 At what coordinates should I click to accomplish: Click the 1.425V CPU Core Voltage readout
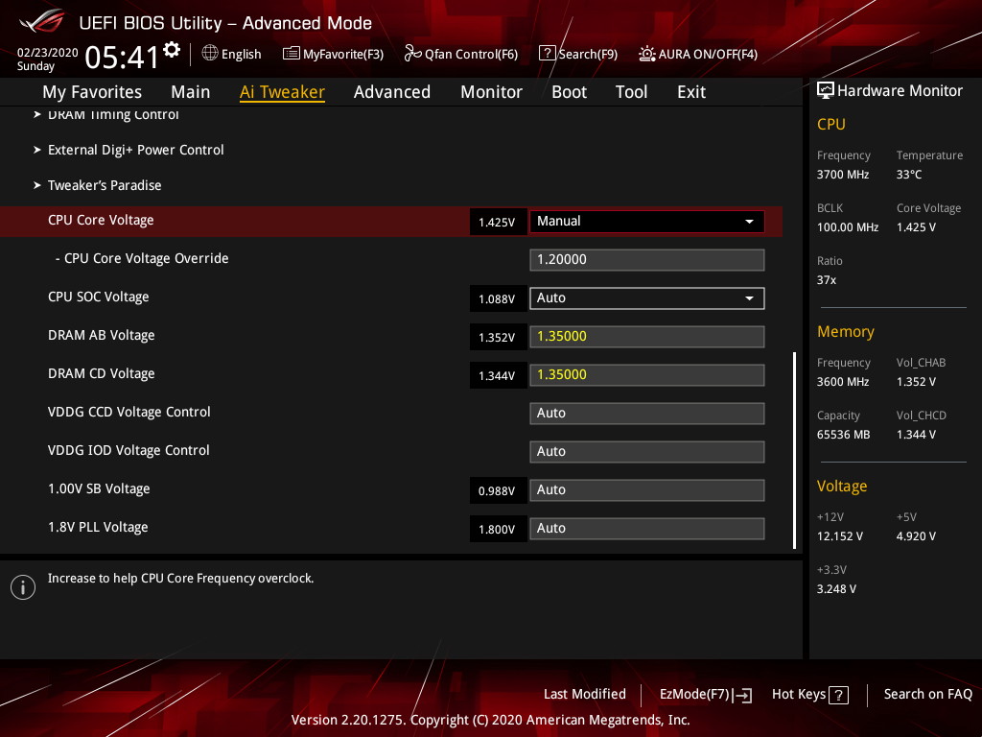(498, 223)
